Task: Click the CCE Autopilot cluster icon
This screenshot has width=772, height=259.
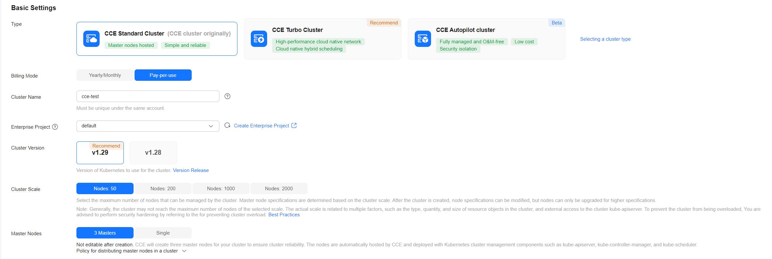Action: pos(423,39)
